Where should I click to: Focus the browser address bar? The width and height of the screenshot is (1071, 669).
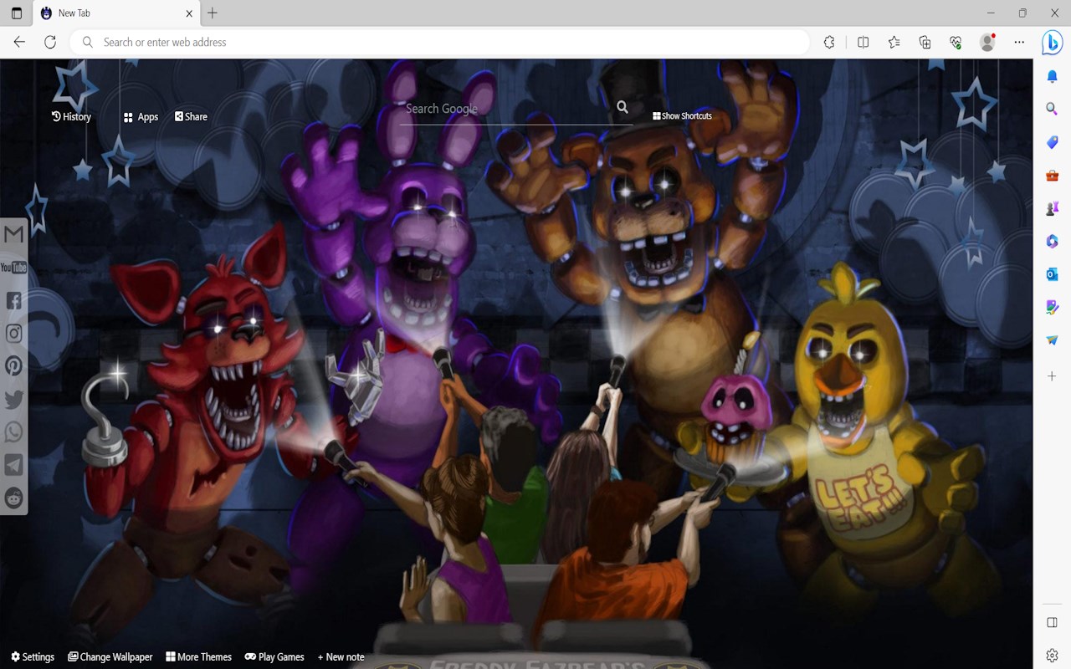pos(440,42)
